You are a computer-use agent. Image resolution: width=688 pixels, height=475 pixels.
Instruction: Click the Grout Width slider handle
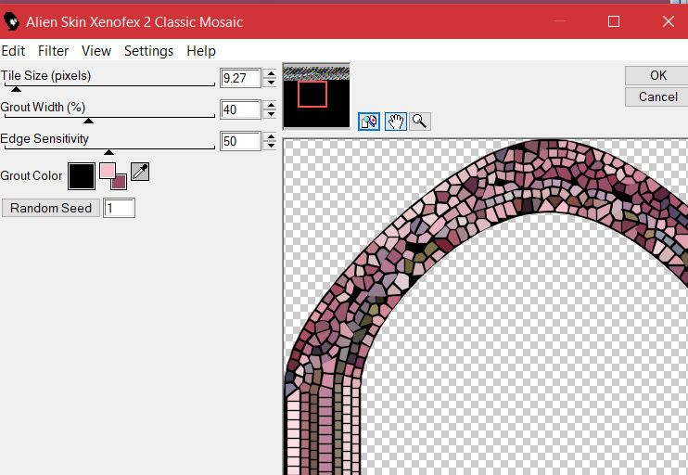pyautogui.click(x=88, y=121)
